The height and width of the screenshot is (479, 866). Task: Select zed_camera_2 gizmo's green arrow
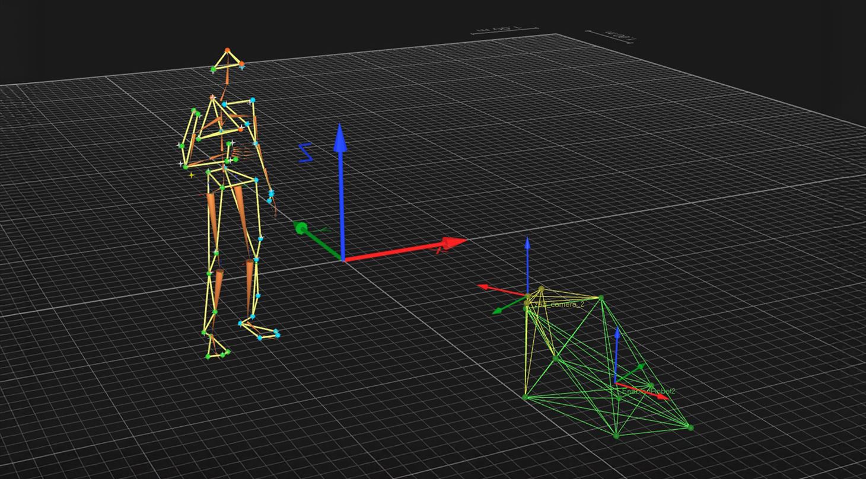click(510, 304)
